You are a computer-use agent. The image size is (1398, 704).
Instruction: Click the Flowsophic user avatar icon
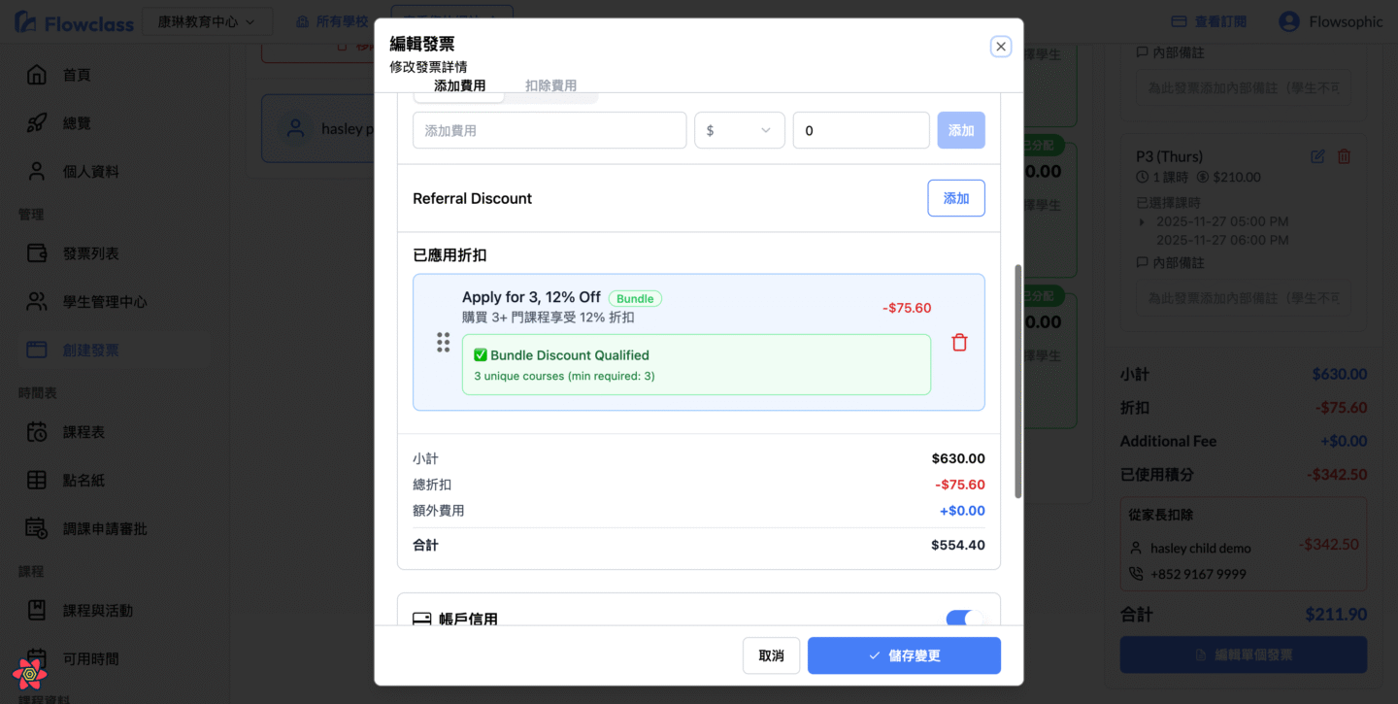(x=1288, y=21)
